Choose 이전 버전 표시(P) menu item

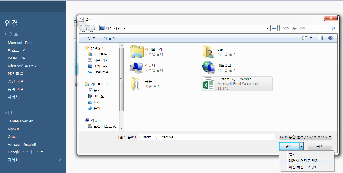tap(306, 167)
